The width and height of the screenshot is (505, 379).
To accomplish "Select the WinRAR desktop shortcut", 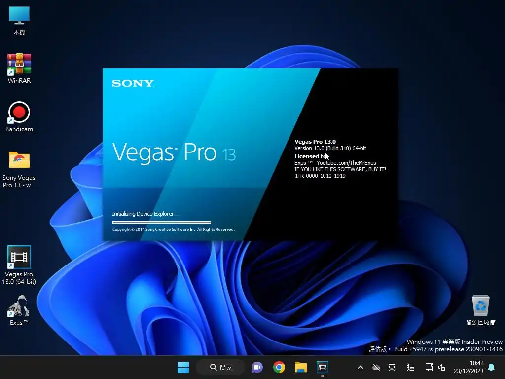I will (x=19, y=69).
